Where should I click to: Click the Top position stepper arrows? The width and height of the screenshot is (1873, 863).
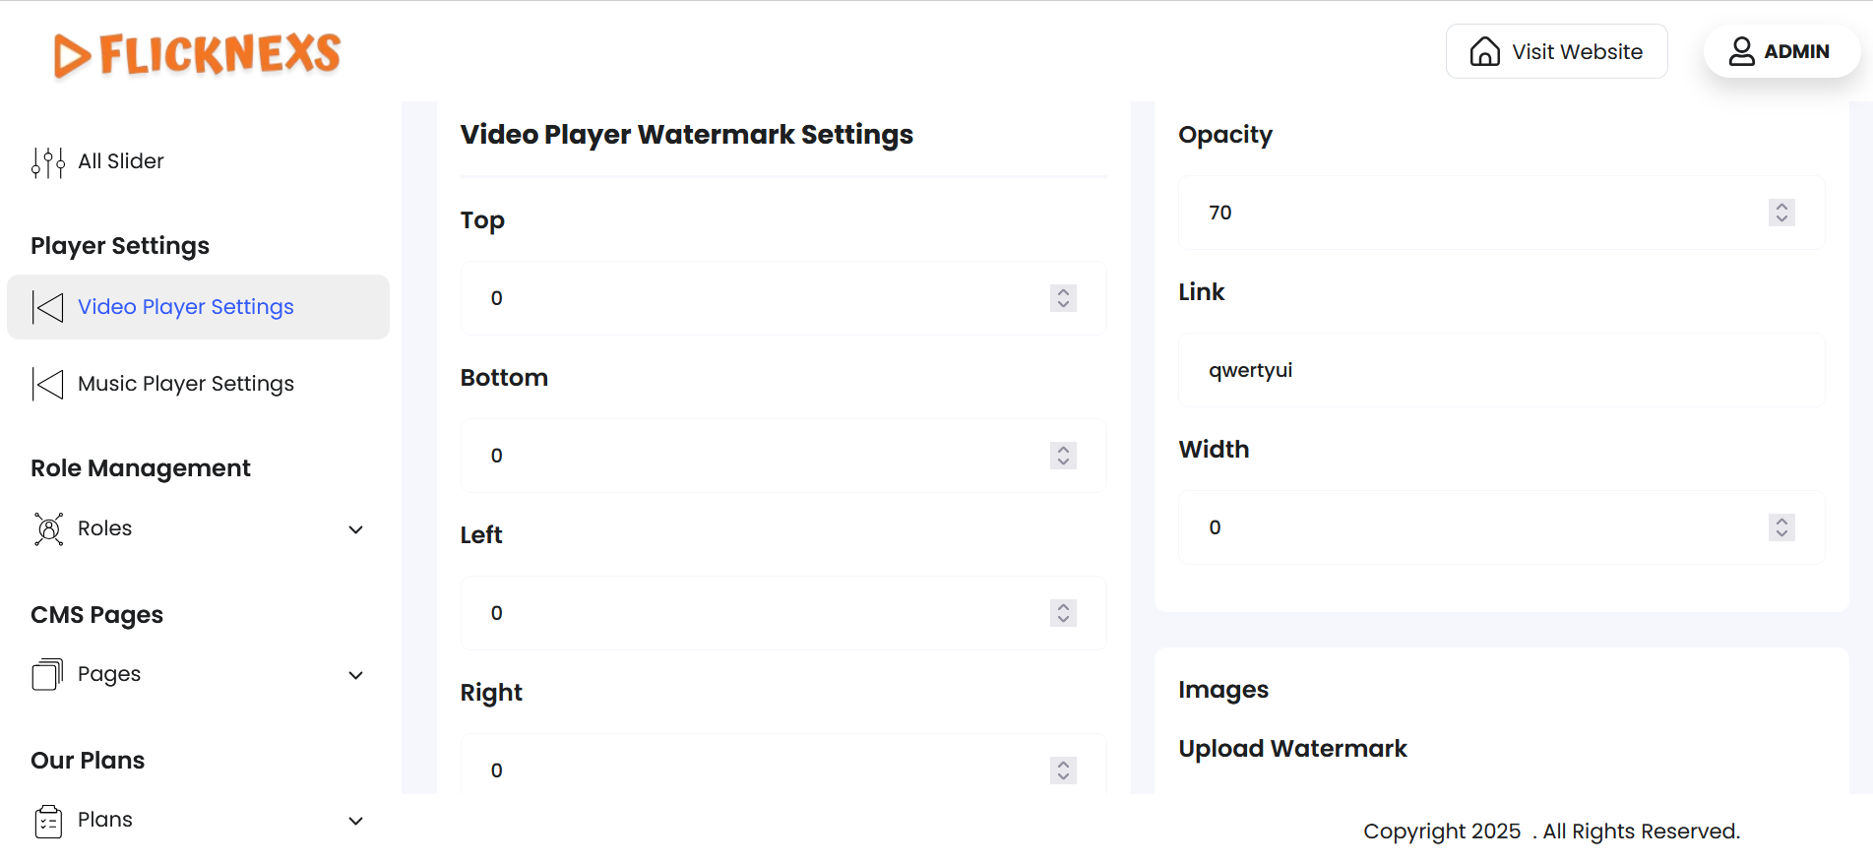click(x=1063, y=298)
